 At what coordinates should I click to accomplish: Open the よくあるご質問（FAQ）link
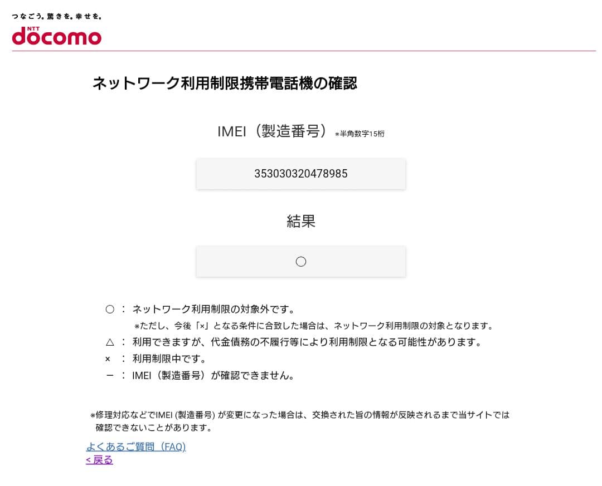[136, 447]
